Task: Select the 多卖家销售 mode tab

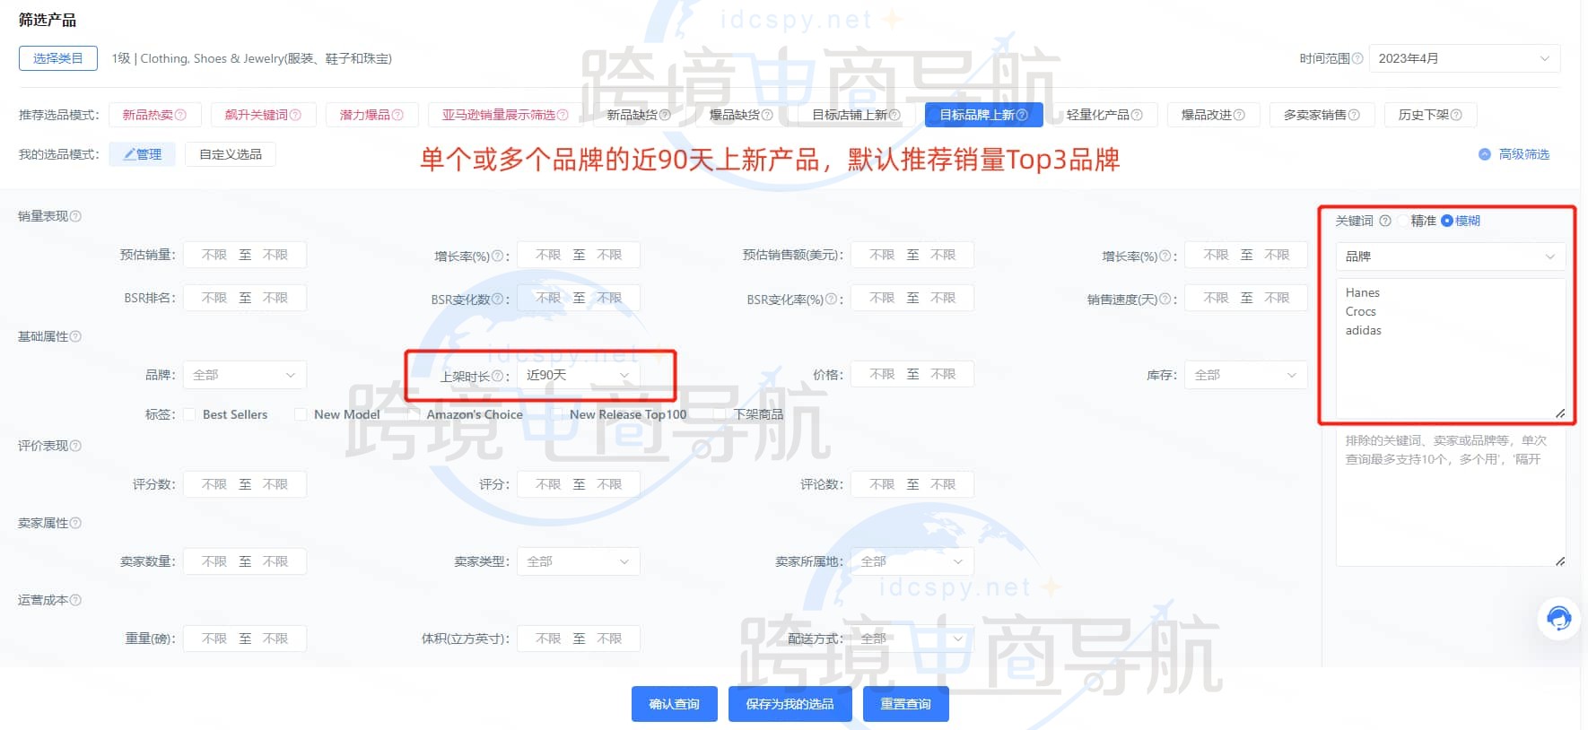Action: tap(1322, 115)
